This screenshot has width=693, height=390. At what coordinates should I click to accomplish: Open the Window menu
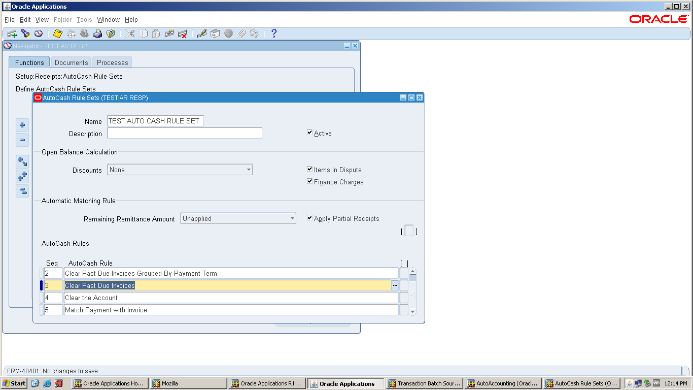(x=109, y=20)
